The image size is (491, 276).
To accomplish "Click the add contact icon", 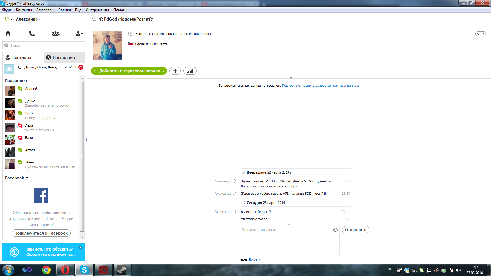I will pos(79,33).
